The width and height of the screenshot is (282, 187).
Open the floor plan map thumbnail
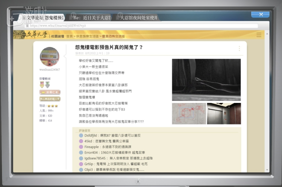point(189,113)
